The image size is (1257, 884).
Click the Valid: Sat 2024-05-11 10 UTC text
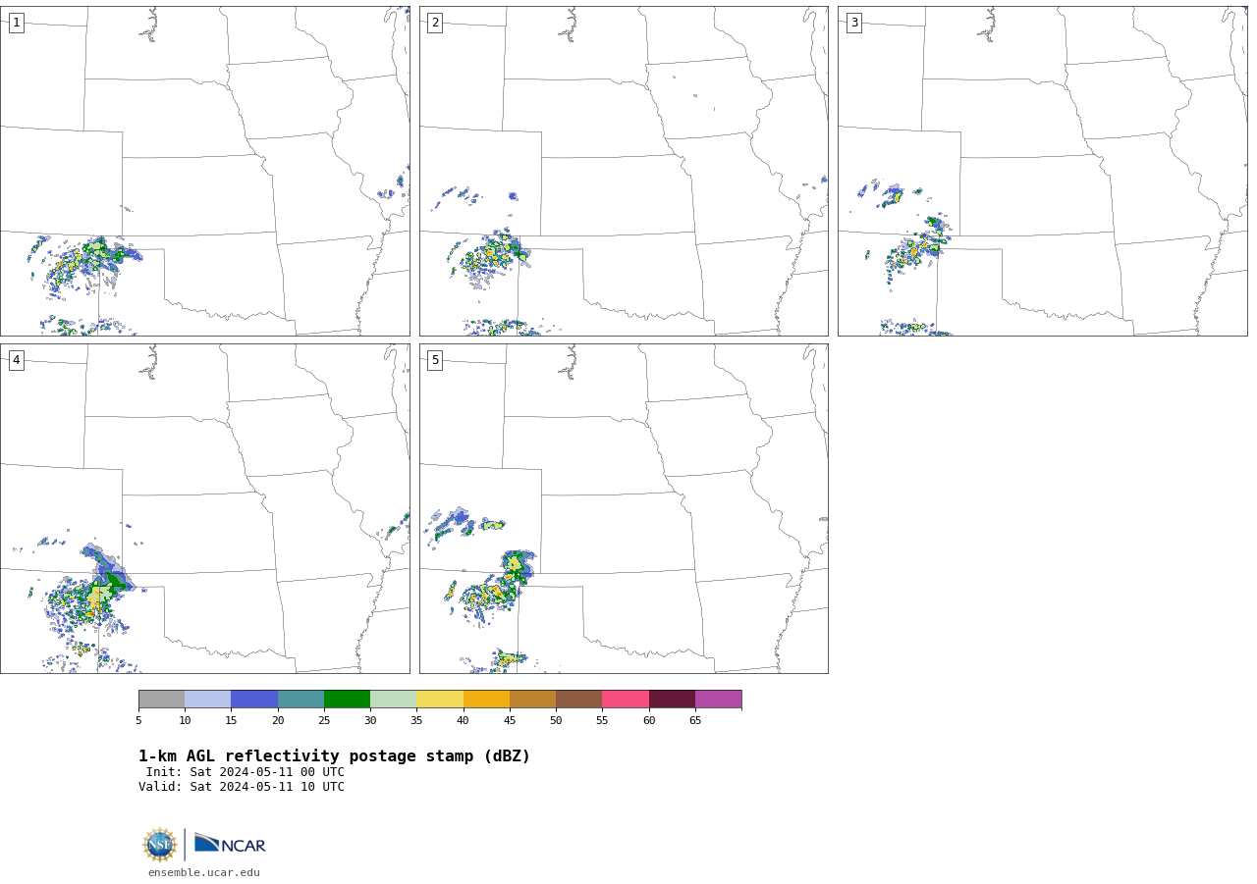(242, 787)
